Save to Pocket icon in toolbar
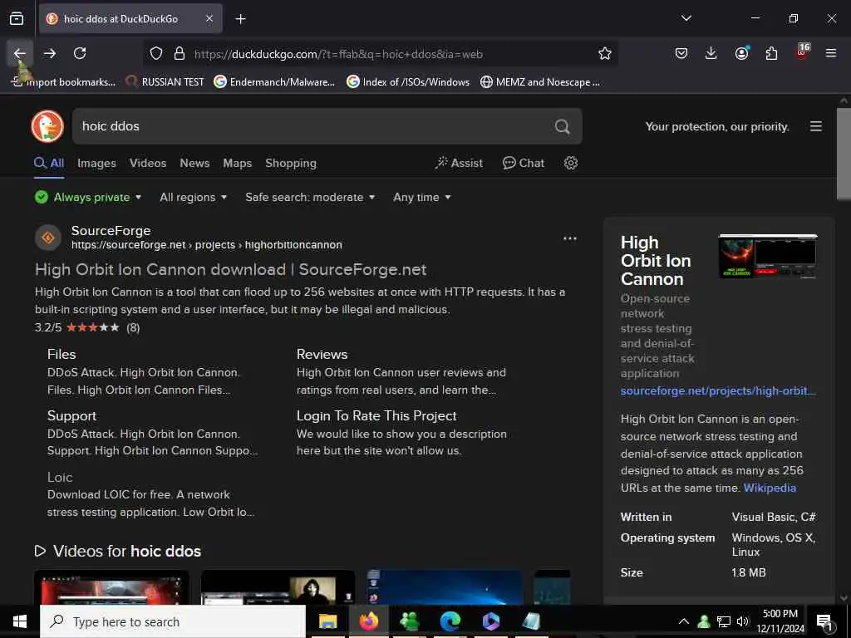This screenshot has height=638, width=851. [x=681, y=53]
